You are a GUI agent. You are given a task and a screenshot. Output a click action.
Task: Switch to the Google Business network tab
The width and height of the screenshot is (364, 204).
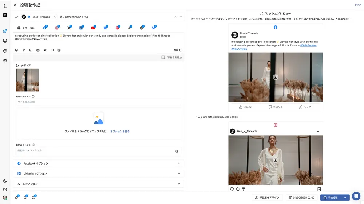(x=106, y=28)
